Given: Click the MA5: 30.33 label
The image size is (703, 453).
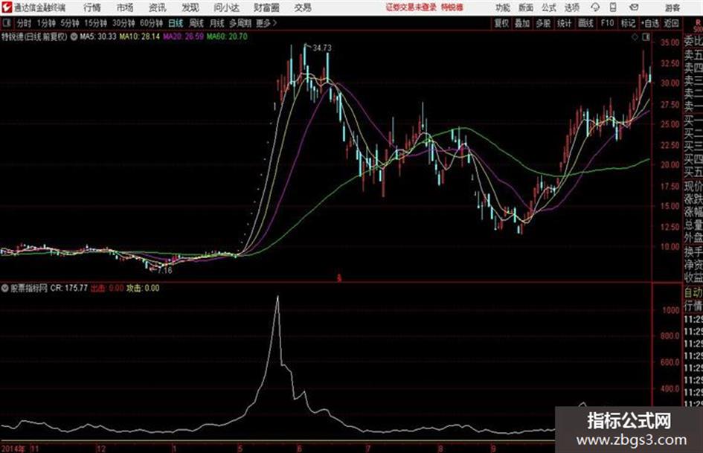Looking at the screenshot, I should tap(98, 36).
